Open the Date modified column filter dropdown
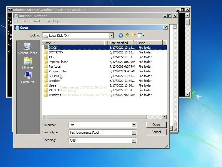Viewport: 222px width, 167px height. [x=135, y=43]
